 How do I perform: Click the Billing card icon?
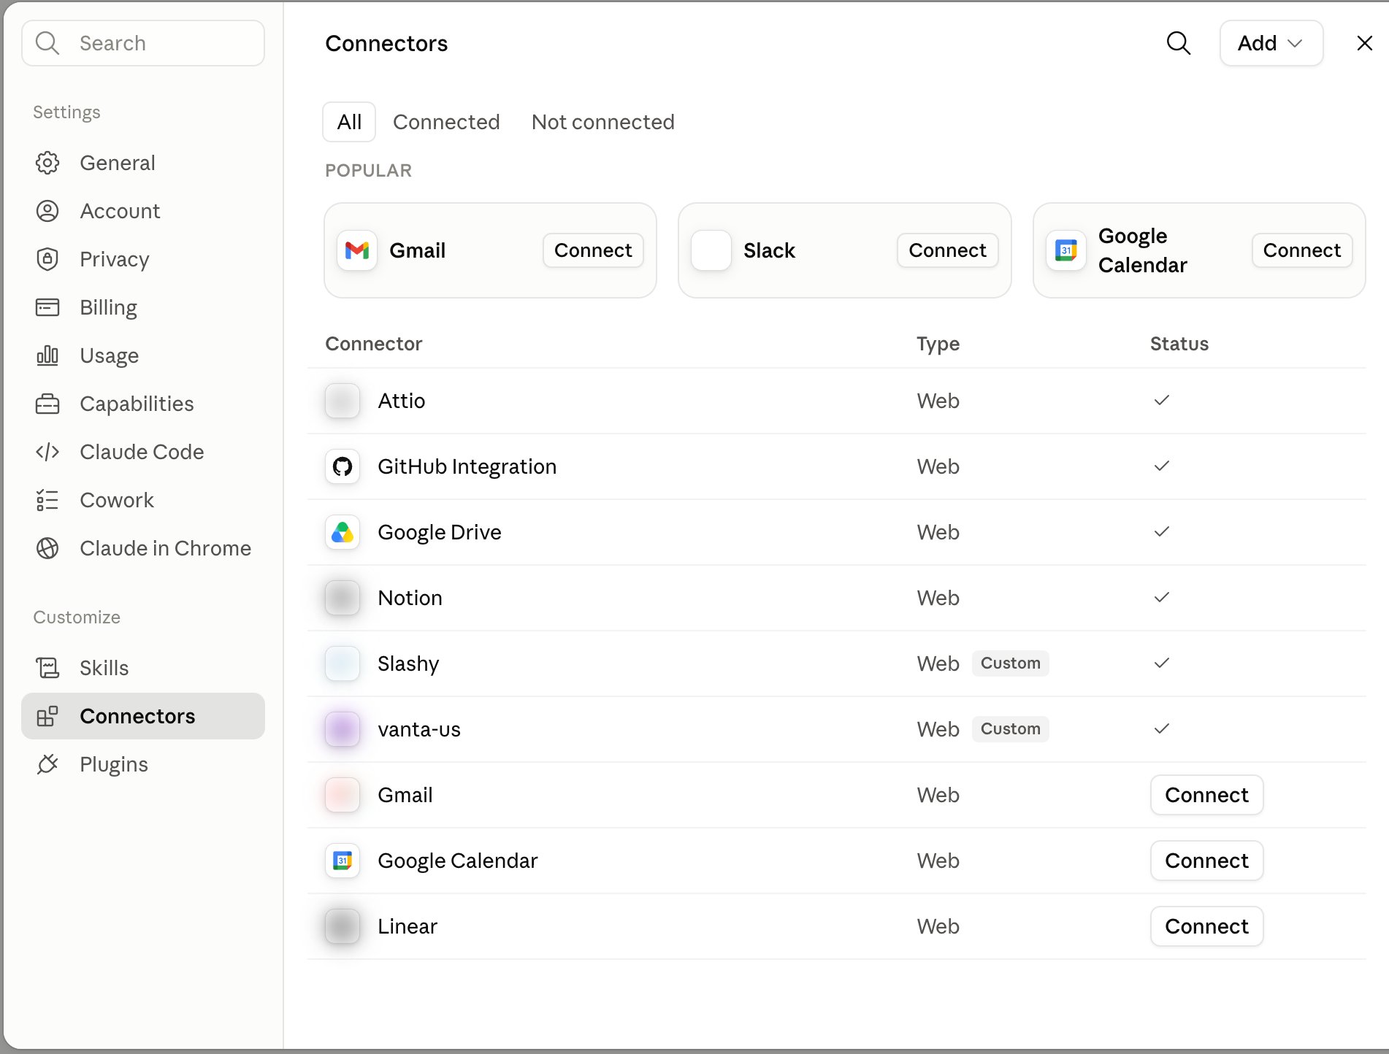tap(47, 307)
